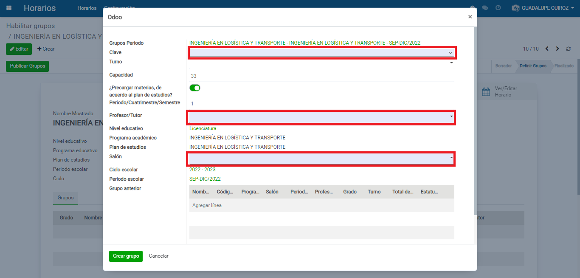Close the Odoo dialog with the X
The height and width of the screenshot is (278, 580).
[x=470, y=17]
